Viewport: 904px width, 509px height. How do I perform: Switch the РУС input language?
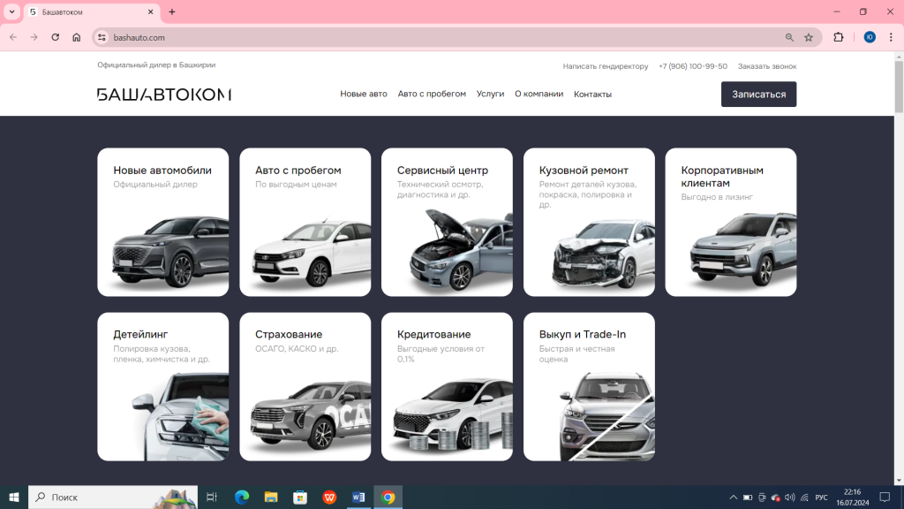(x=822, y=498)
